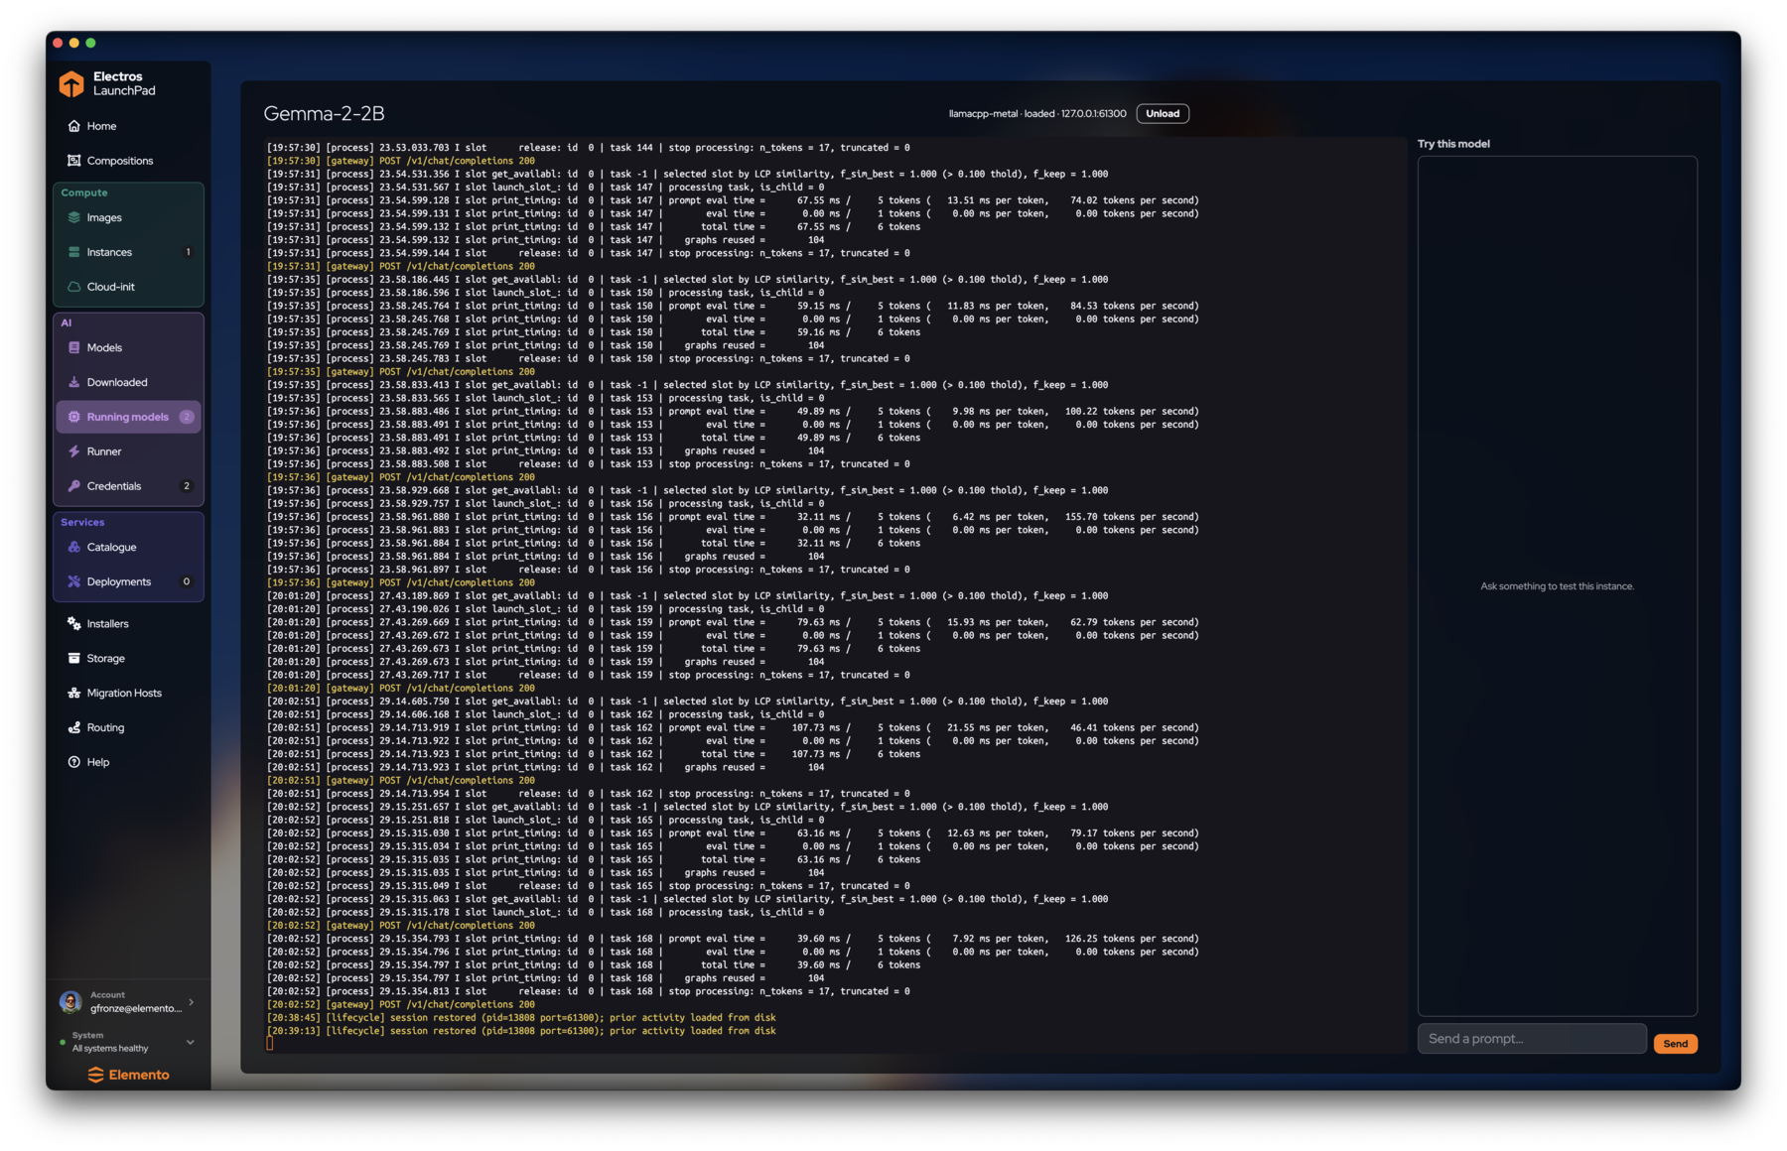The width and height of the screenshot is (1787, 1151).
Task: Click the Unload button
Action: 1163,113
